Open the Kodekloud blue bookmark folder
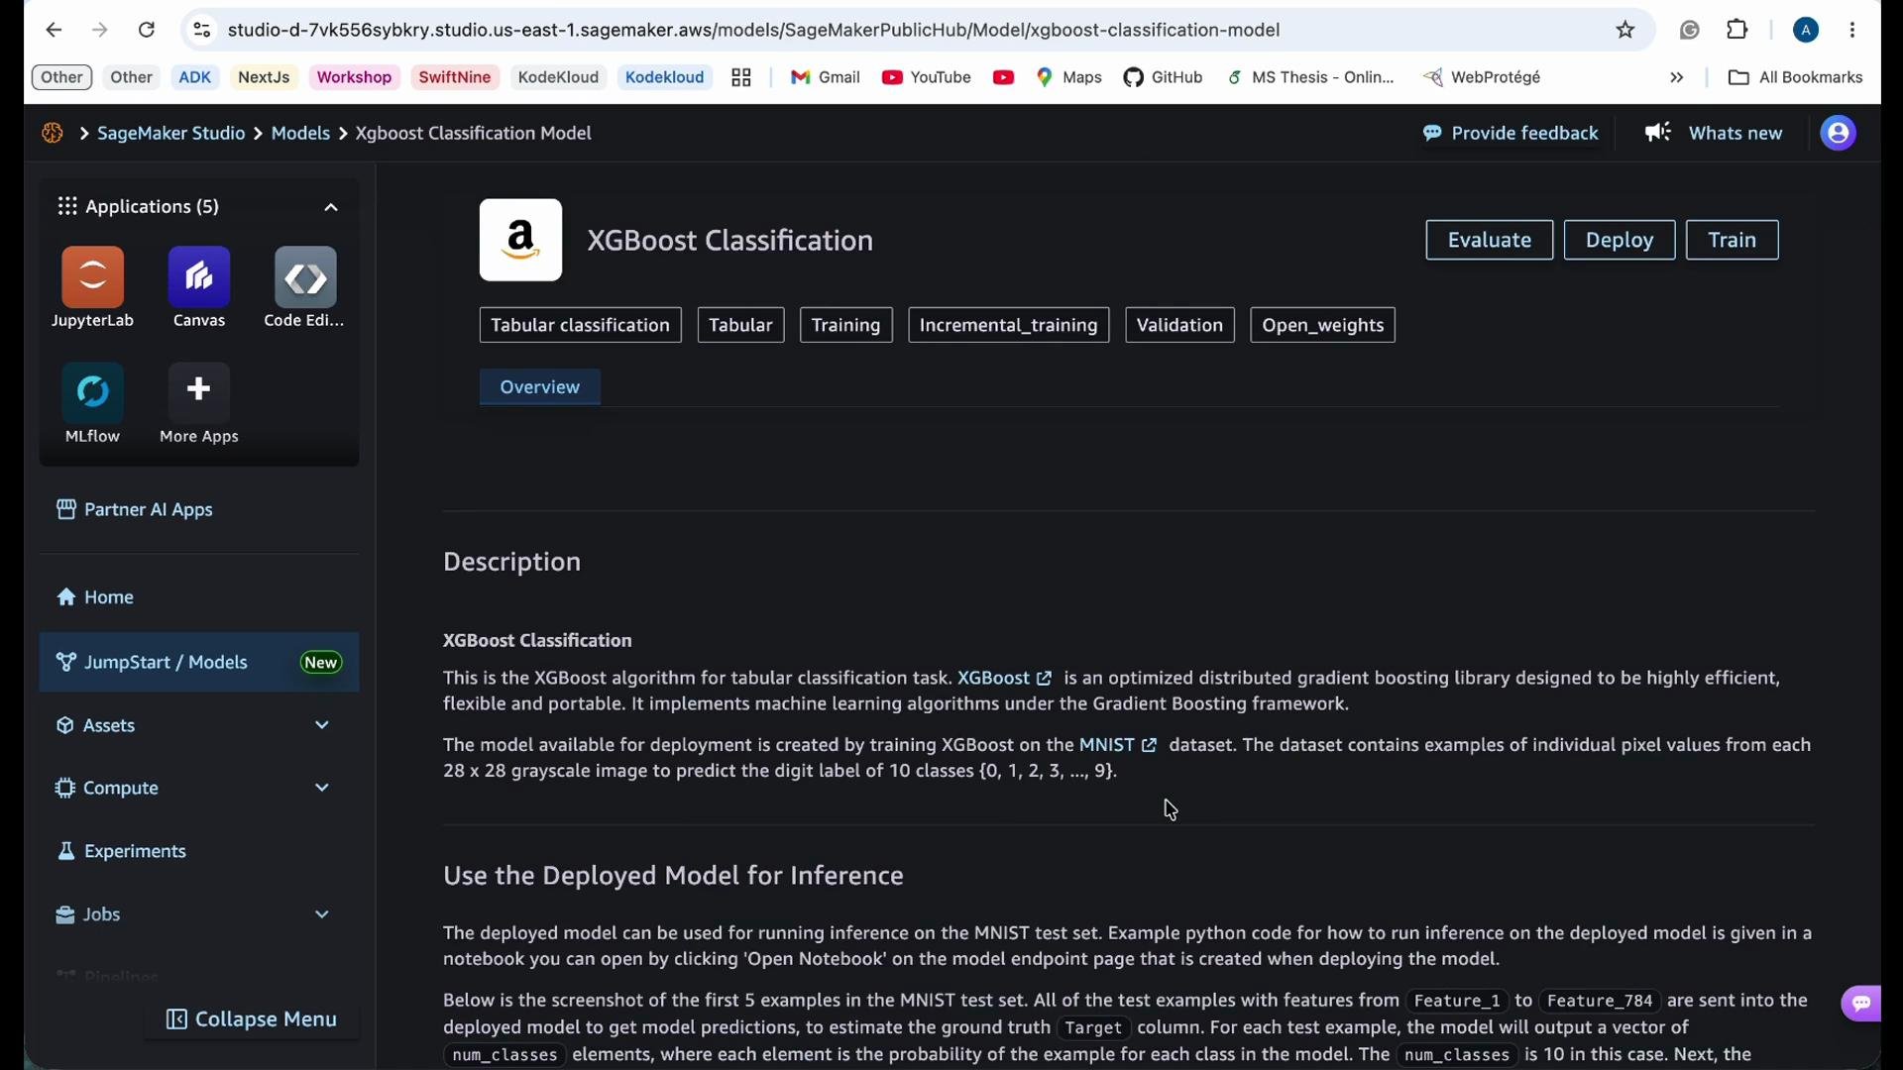The height and width of the screenshot is (1070, 1903). point(665,77)
